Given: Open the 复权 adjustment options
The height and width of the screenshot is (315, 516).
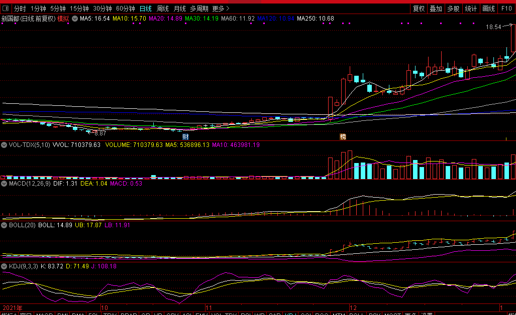Looking at the screenshot, I should tap(419, 9).
